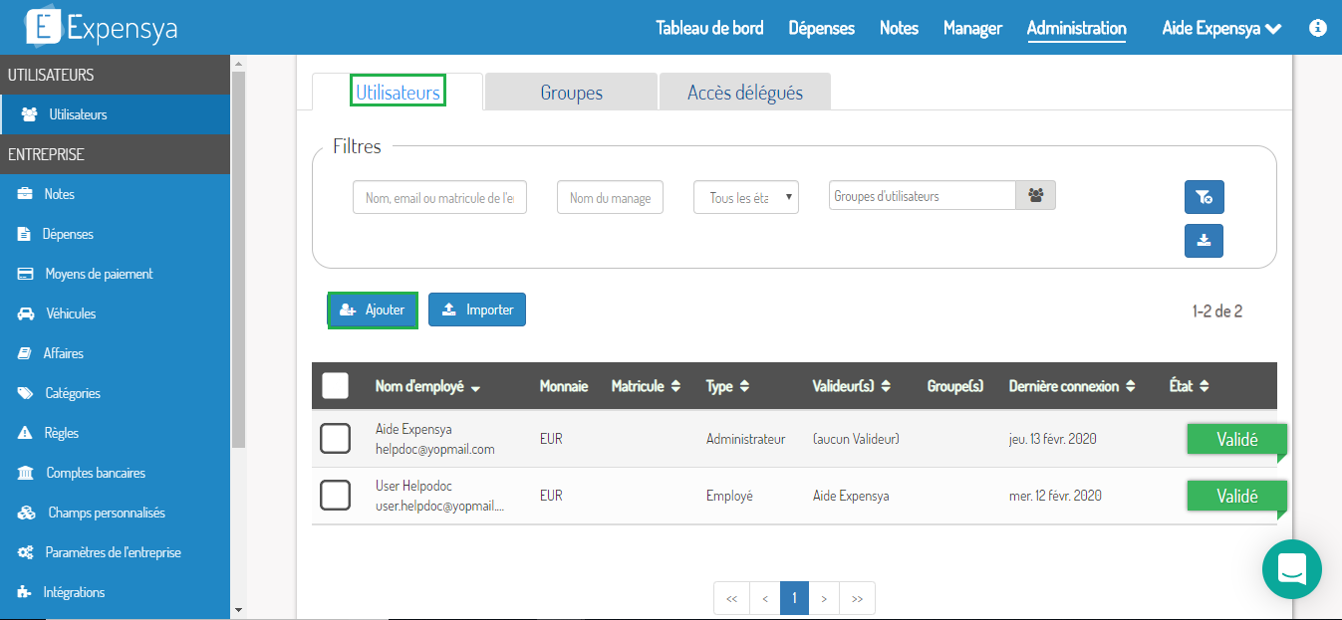Switch to the Utilisateurs tab
The image size is (1342, 620).
pos(398,92)
